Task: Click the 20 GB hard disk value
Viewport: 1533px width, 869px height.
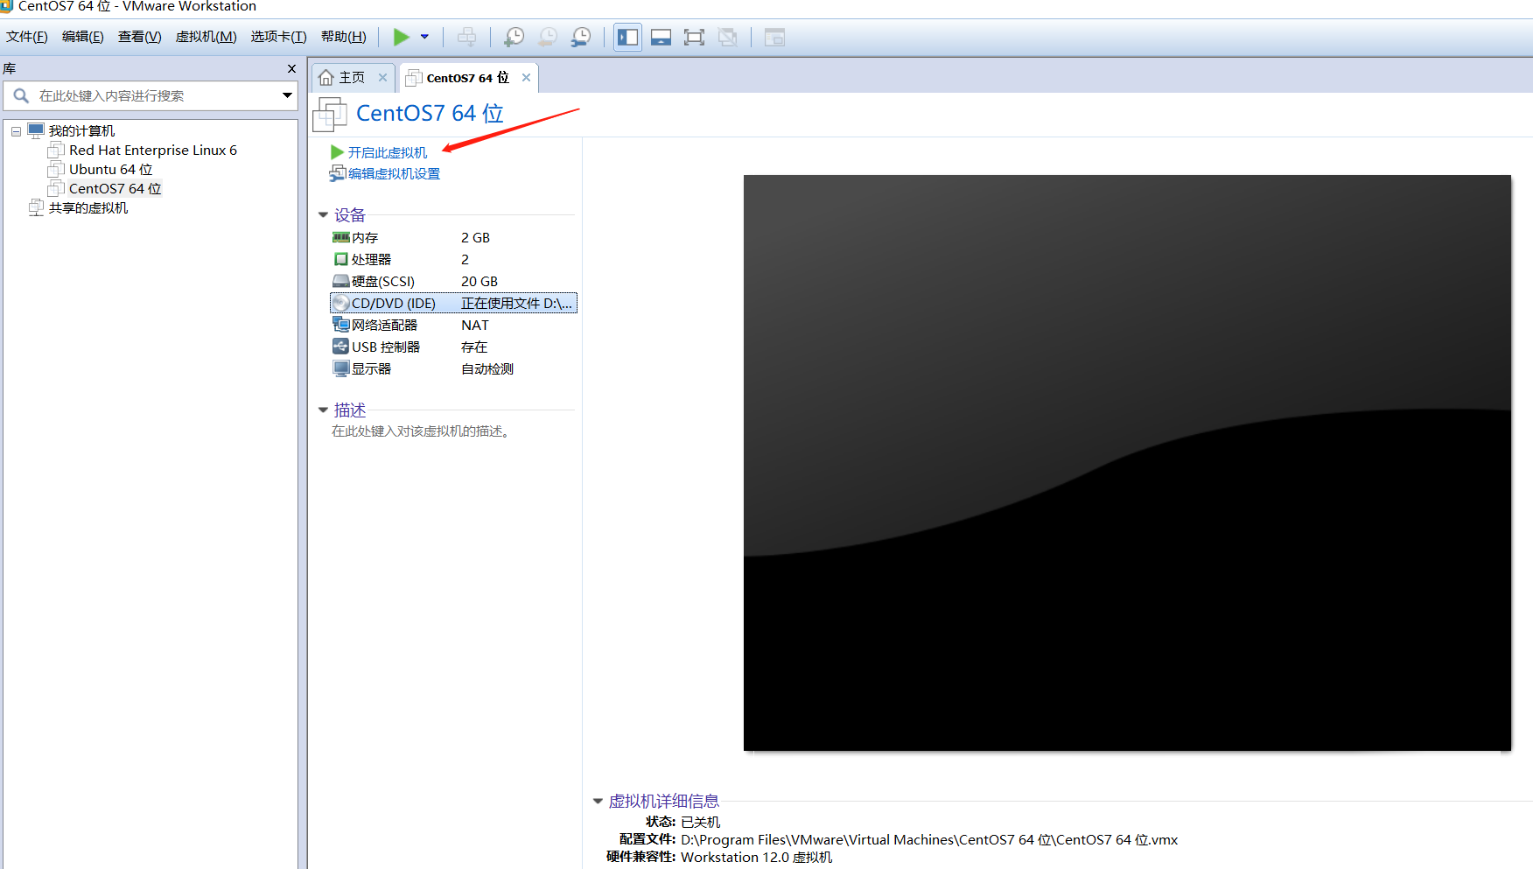Action: pyautogui.click(x=479, y=282)
